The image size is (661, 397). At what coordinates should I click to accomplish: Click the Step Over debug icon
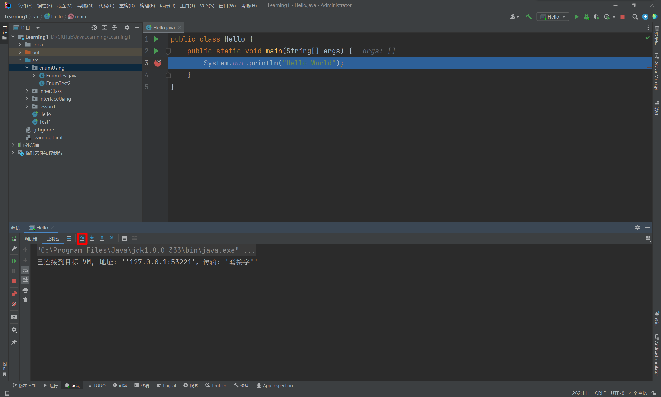pyautogui.click(x=82, y=238)
